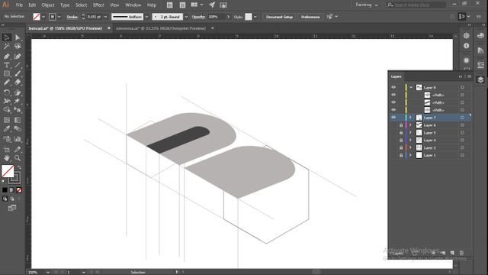Screen dimensions: 488x275
Task: Select the Width tool
Action: pos(7,101)
